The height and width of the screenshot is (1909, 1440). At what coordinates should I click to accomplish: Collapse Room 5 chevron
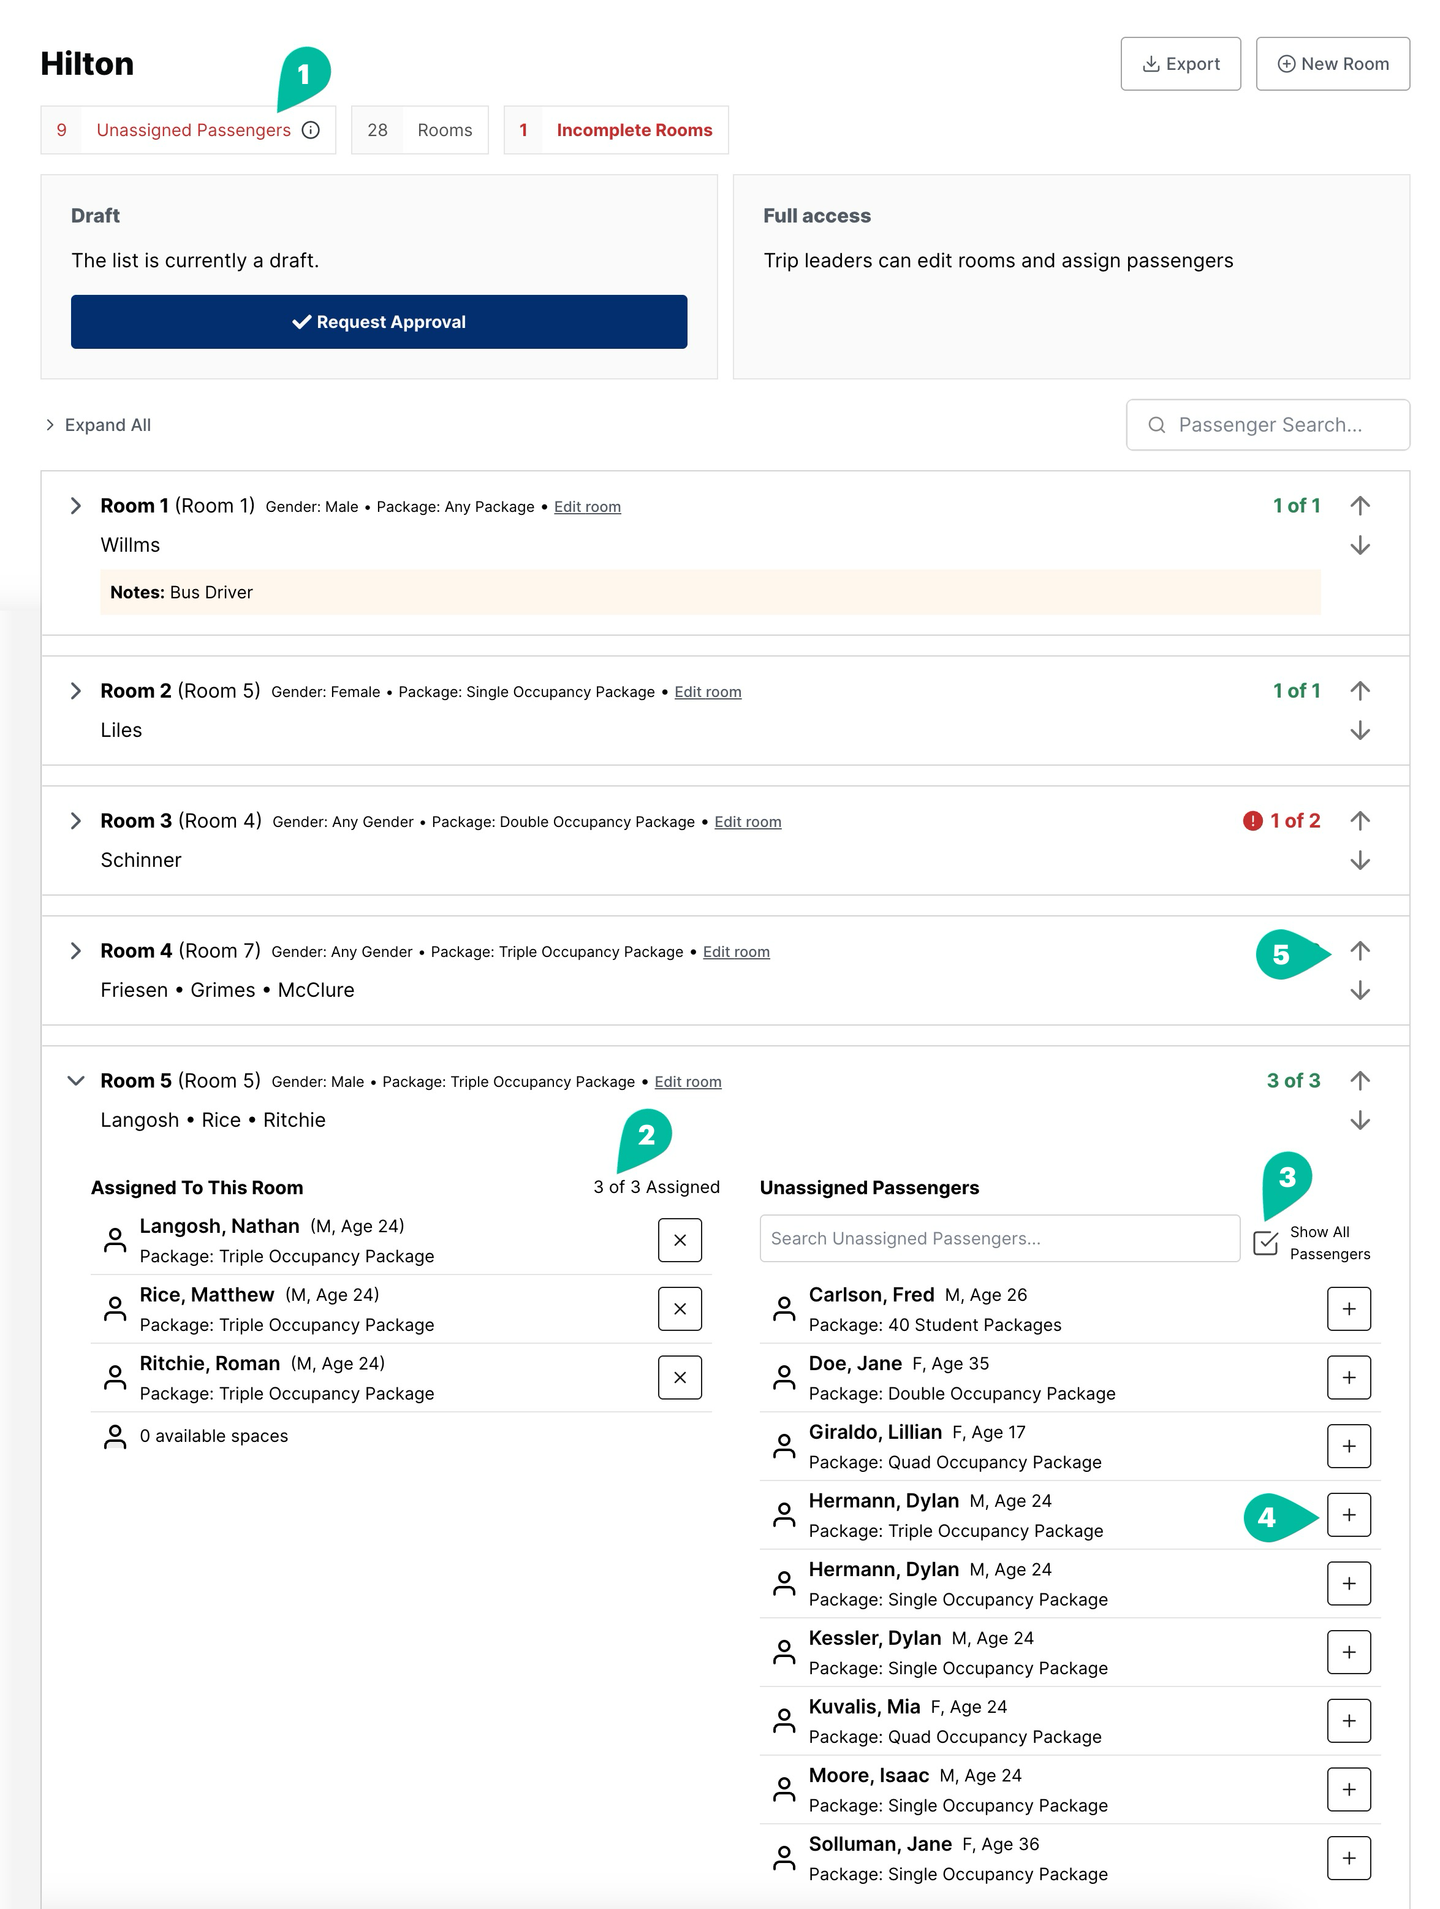point(76,1081)
